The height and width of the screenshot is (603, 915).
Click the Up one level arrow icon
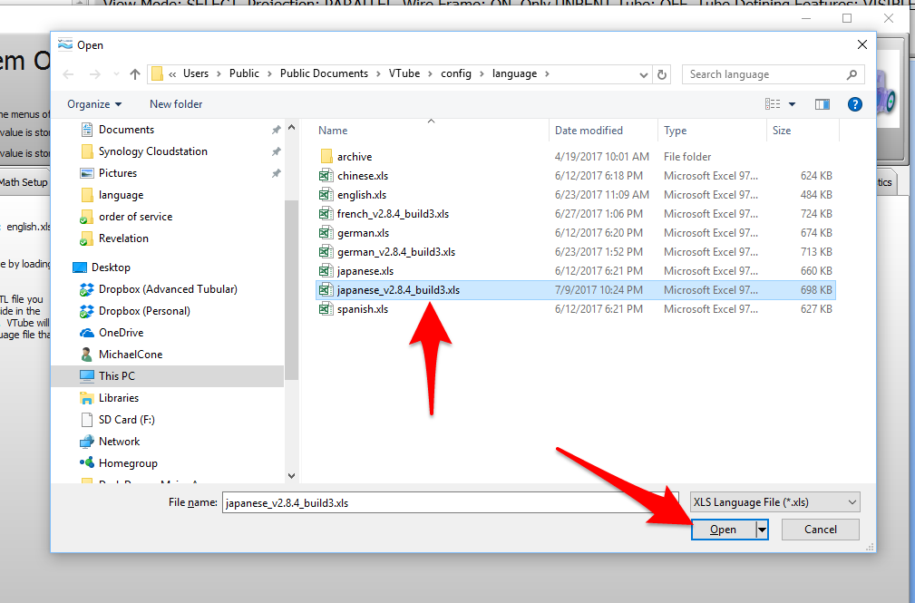pyautogui.click(x=135, y=74)
